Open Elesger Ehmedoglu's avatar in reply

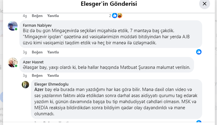pos(25,85)
